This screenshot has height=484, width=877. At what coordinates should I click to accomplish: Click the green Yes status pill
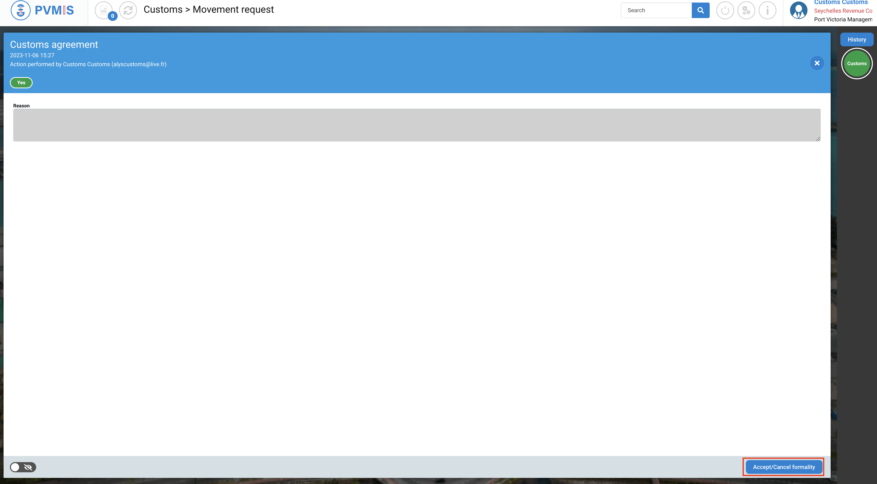tap(21, 83)
